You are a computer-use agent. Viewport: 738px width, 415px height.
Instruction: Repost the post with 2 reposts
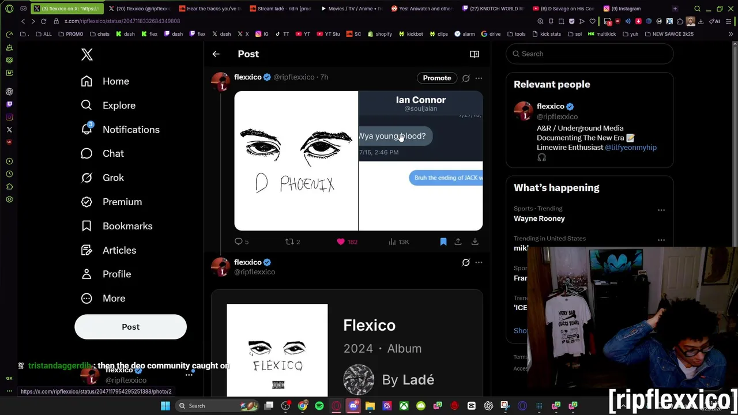click(293, 242)
